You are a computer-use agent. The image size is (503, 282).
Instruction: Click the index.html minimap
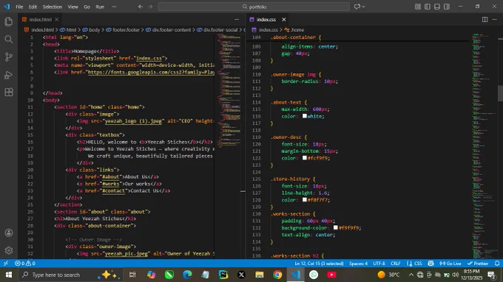pyautogui.click(x=229, y=92)
